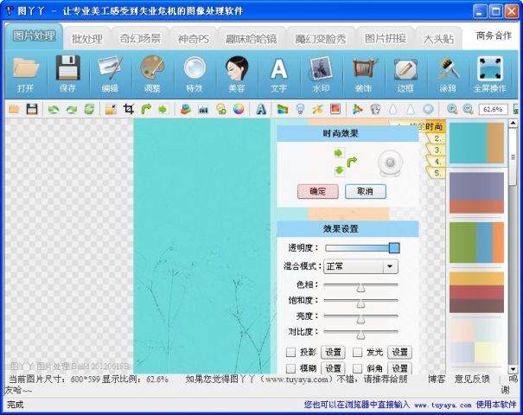
Task: Check the 模糊 (Blur) checkbox
Action: [291, 369]
